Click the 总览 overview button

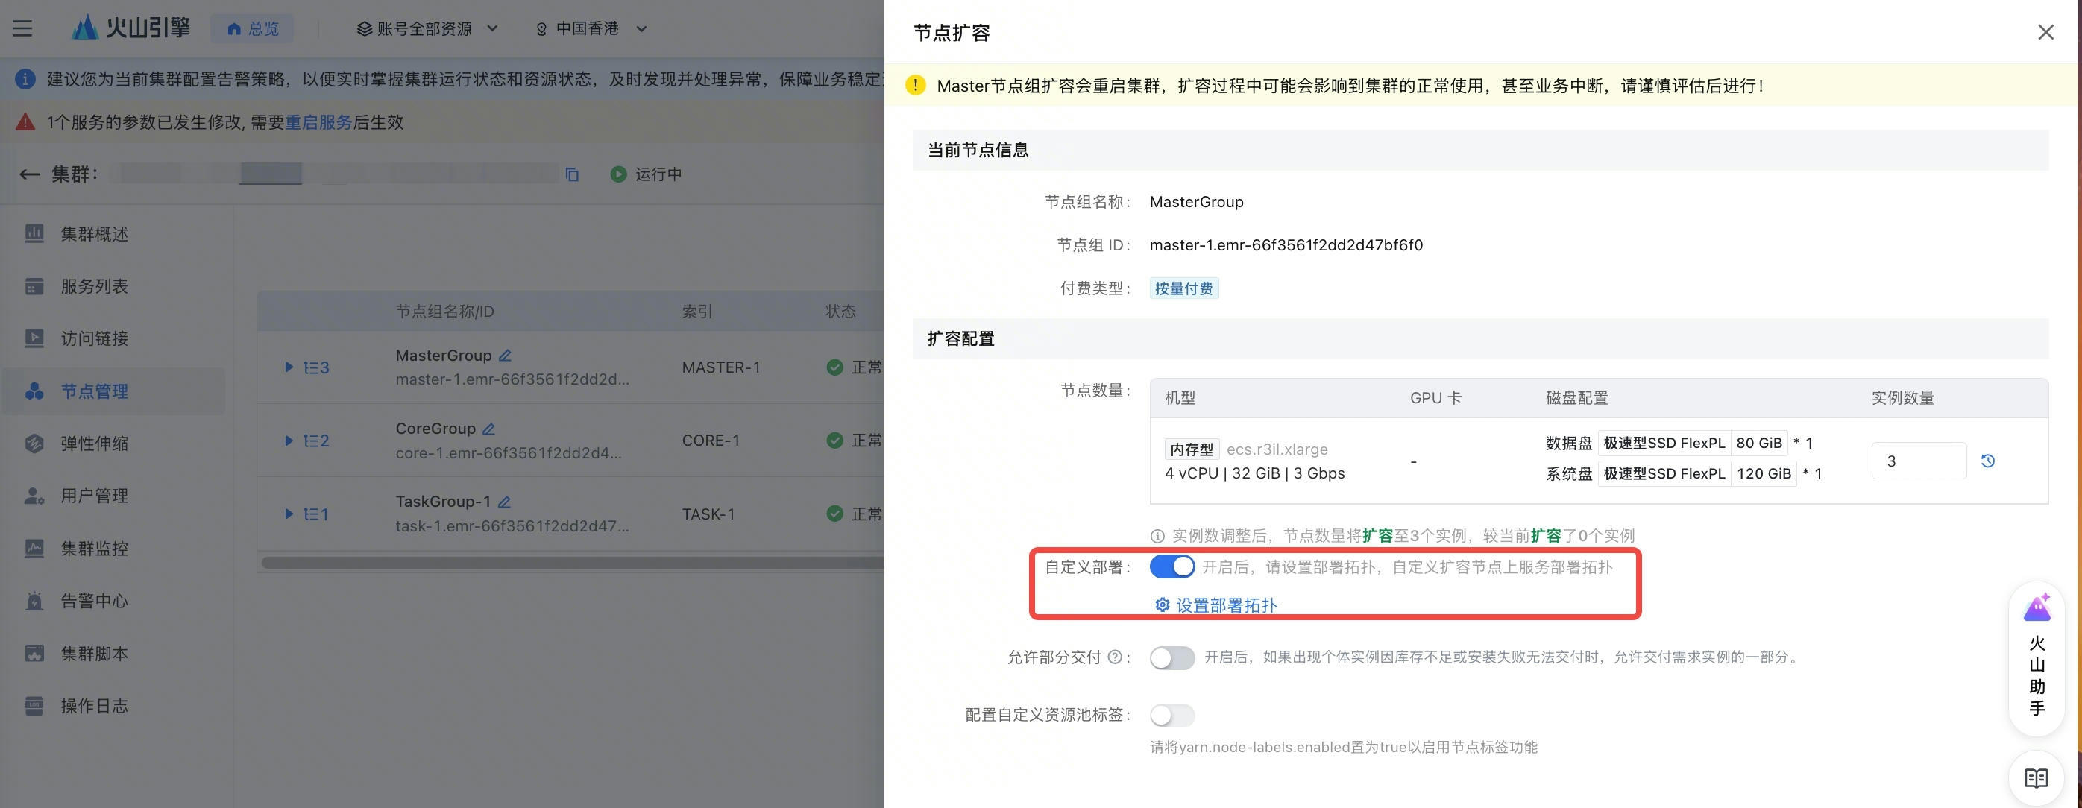[x=252, y=28]
